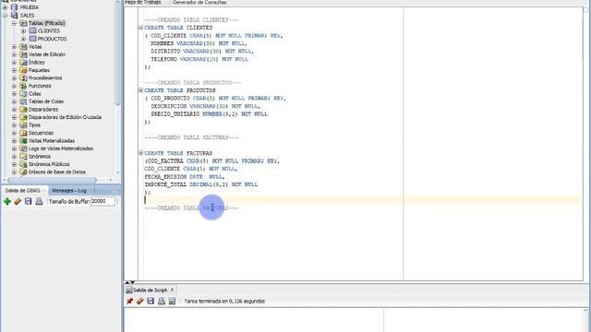Expand the Tablas de Colas node
Screen dimensions: 591x332
click(15, 101)
